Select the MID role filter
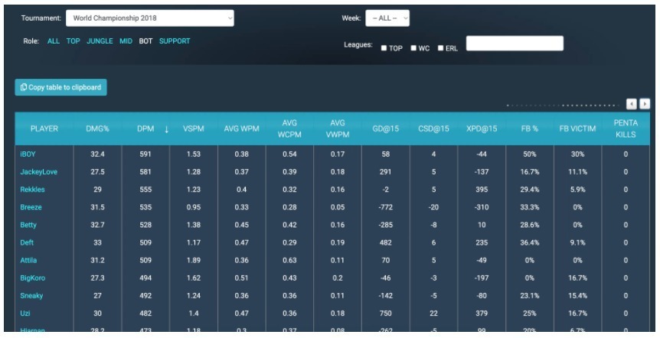Image resolution: width=660 pixels, height=338 pixels. click(126, 41)
